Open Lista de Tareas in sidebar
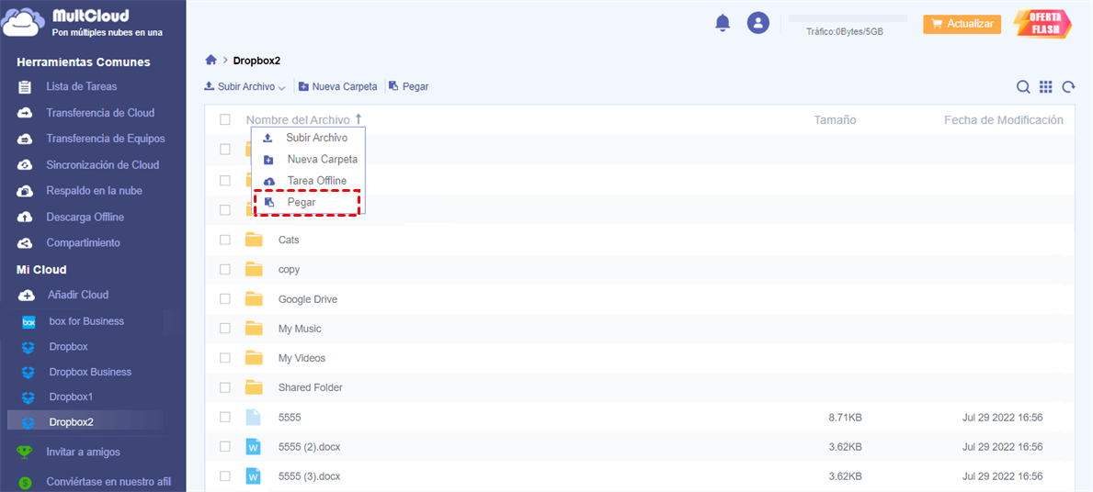Screen dimensions: 1093x492 tap(82, 87)
